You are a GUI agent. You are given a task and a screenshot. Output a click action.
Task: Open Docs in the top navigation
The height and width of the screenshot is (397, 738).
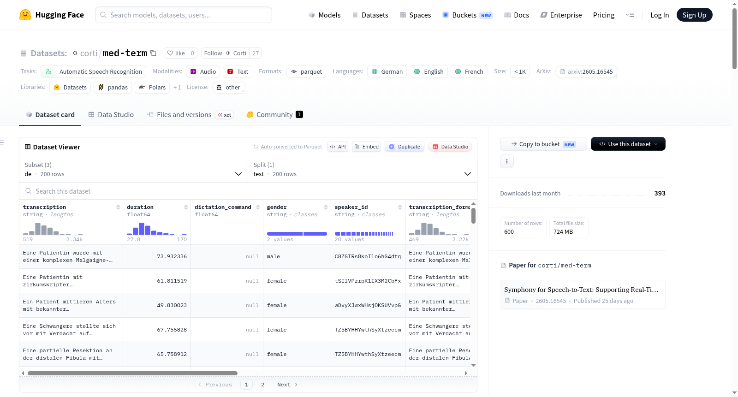point(517,15)
